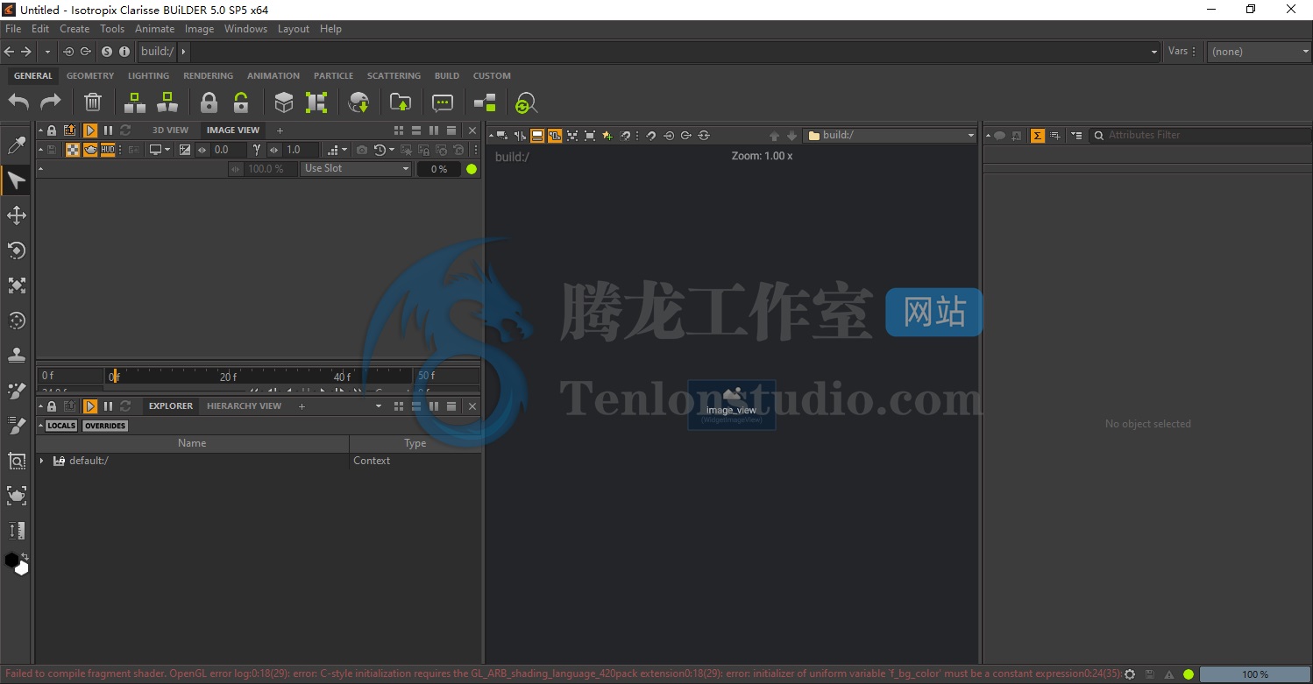1313x684 pixels.
Task: Click the green open padlock unlock icon
Action: click(241, 102)
